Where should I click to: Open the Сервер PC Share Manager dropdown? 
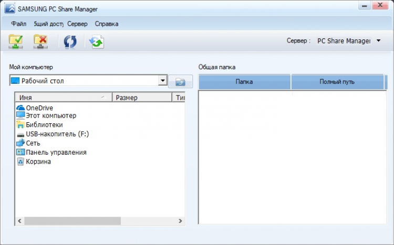coord(378,40)
